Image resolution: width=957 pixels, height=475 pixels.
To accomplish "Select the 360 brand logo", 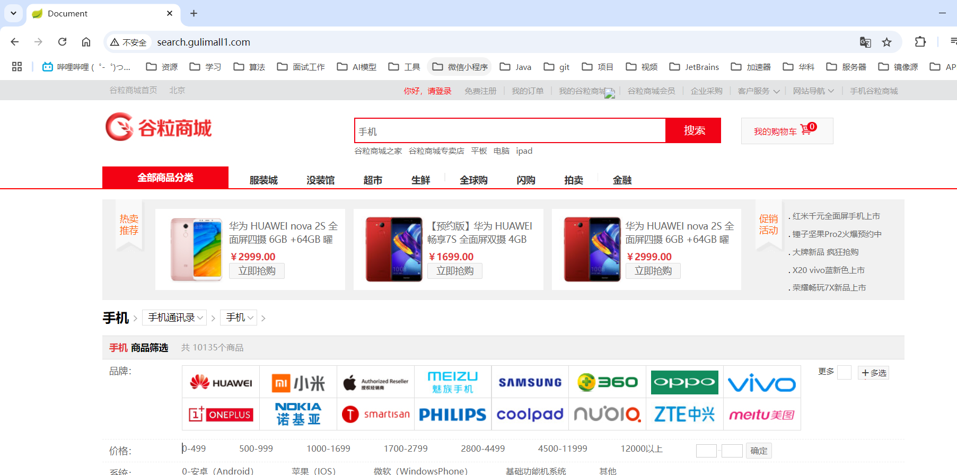I will pyautogui.click(x=608, y=382).
